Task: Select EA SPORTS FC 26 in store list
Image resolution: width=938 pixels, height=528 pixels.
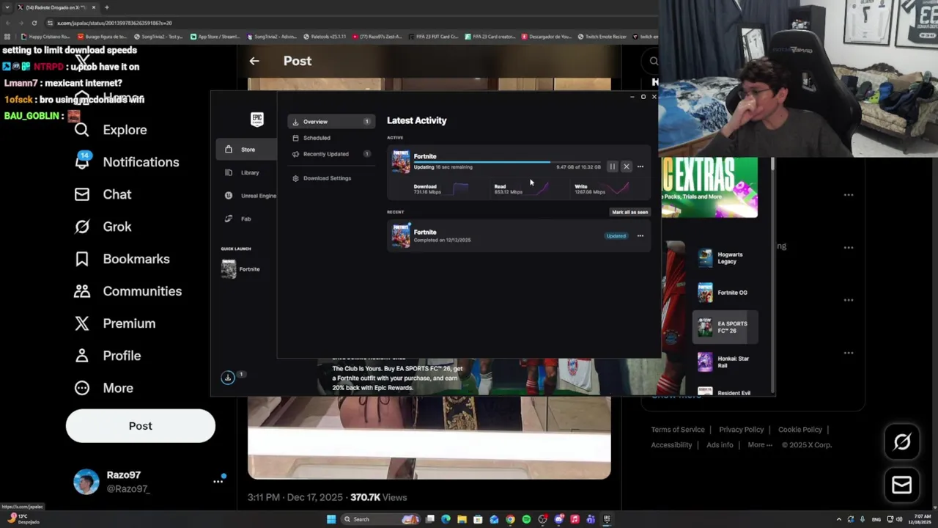Action: point(725,327)
